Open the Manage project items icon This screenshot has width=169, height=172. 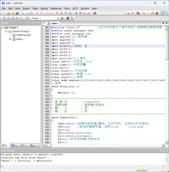pyautogui.click(x=68, y=18)
